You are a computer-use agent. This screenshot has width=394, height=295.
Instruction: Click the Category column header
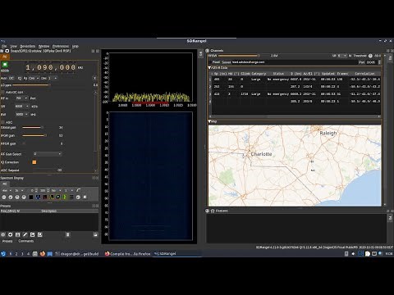[x=259, y=74]
